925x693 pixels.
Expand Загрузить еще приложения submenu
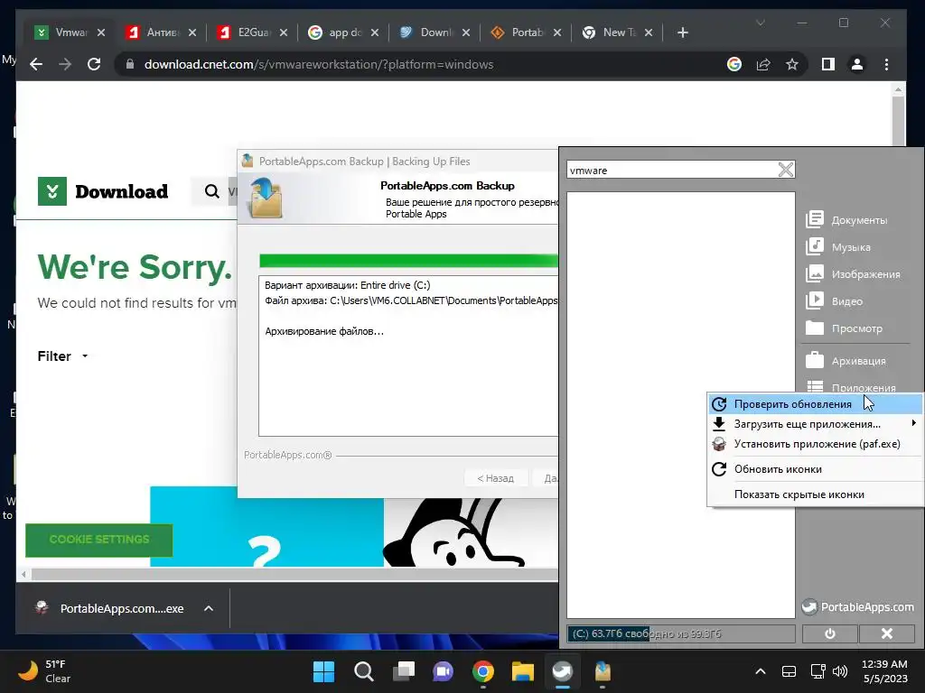(x=815, y=424)
